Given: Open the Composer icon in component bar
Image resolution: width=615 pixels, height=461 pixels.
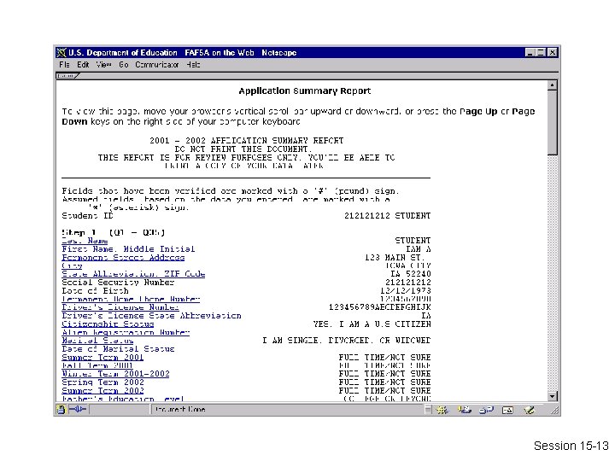Looking at the screenshot, I should pos(529,410).
